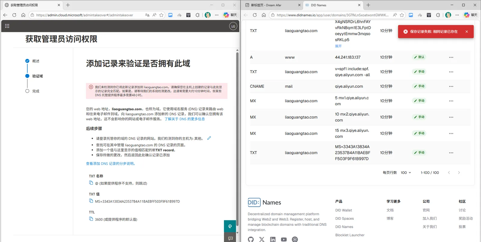Viewport: 481px width, 242px height.
Task: Click translate icon in admin window address bar
Action: [147, 15]
